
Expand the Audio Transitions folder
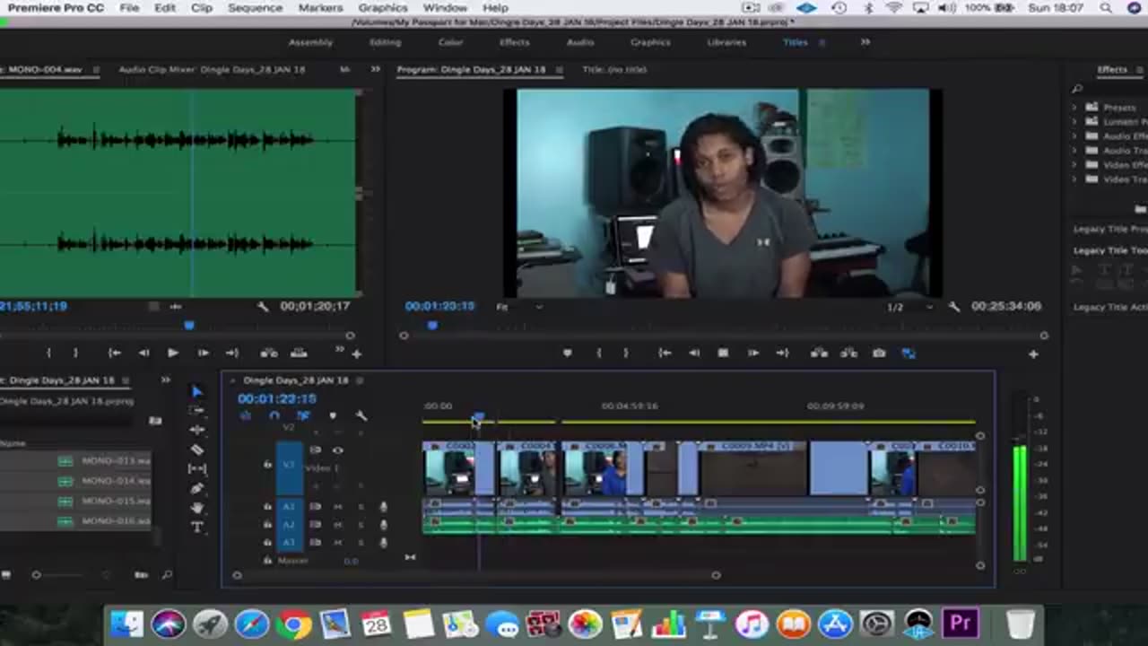pos(1075,151)
